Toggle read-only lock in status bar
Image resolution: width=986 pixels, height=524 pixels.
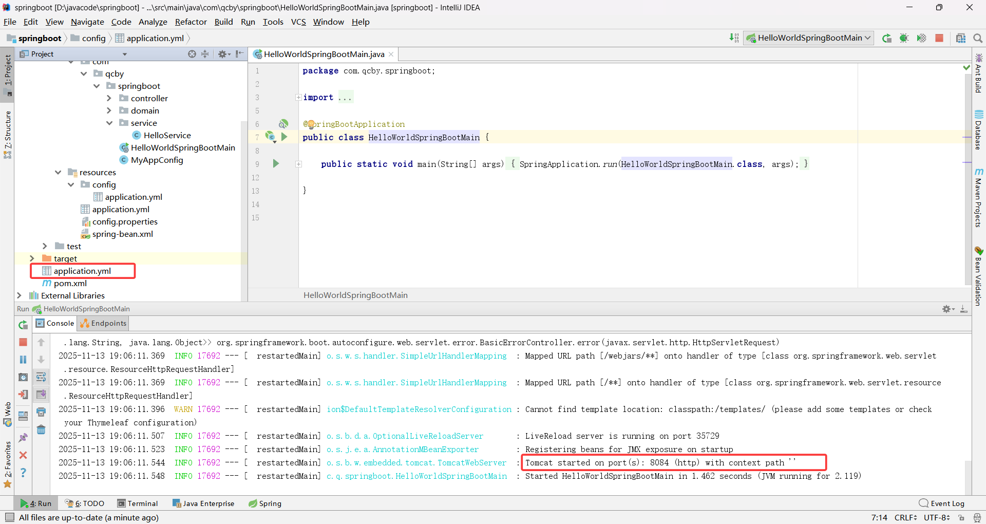coord(961,517)
